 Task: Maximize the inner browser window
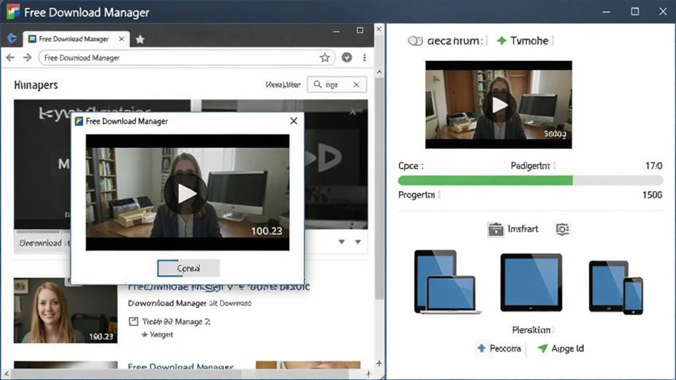click(x=360, y=30)
